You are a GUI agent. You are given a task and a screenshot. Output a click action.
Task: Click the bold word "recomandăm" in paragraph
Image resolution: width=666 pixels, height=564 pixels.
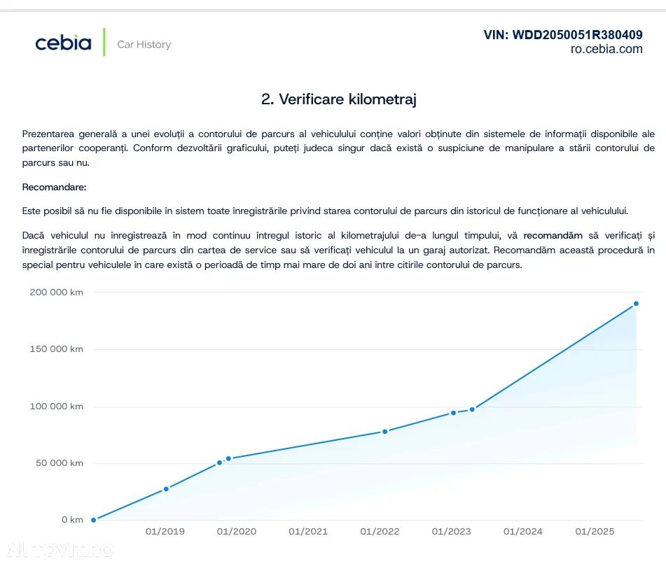click(553, 235)
